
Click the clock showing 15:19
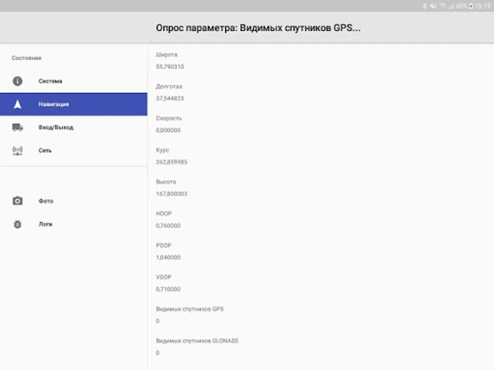[x=482, y=6]
